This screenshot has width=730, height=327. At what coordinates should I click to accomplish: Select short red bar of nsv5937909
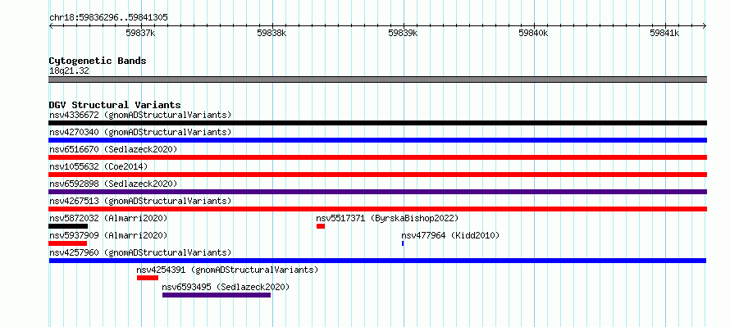pos(67,243)
